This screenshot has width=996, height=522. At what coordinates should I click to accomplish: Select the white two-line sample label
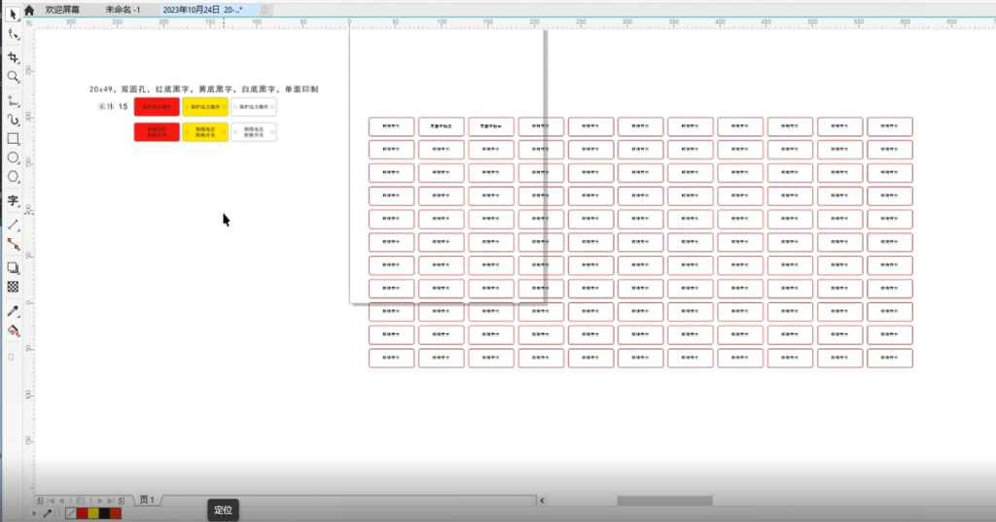[x=254, y=132]
